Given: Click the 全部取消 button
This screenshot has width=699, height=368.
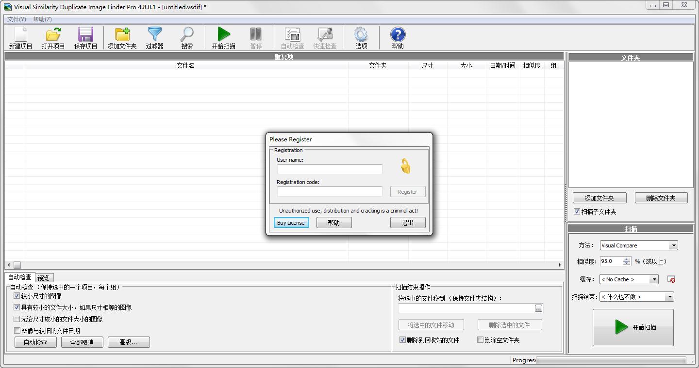Looking at the screenshot, I should tap(82, 342).
